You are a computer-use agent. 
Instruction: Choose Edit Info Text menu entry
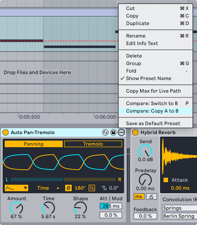tap(155, 43)
